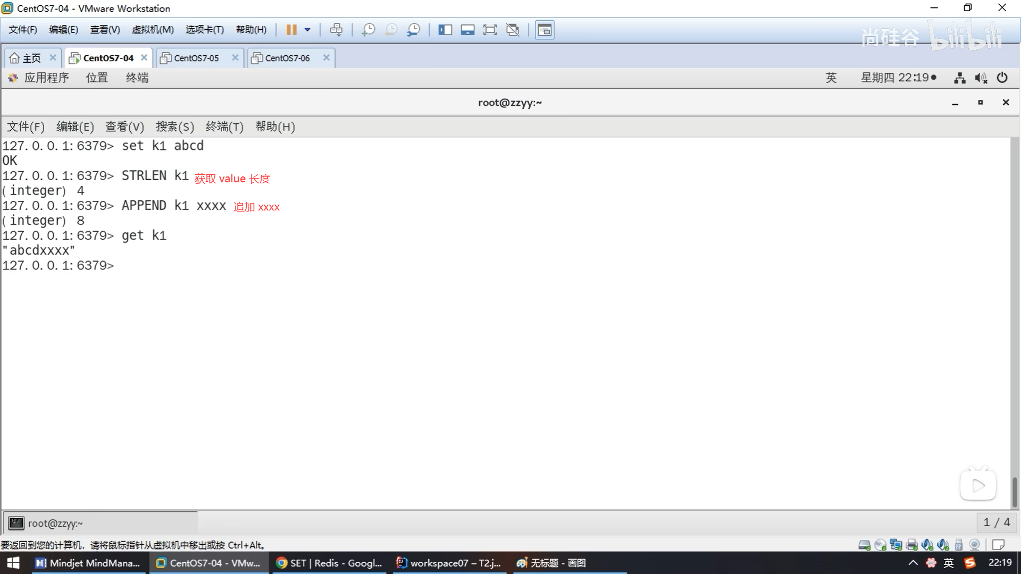
Task: Open the GNOME power button menu
Action: pyautogui.click(x=1002, y=78)
